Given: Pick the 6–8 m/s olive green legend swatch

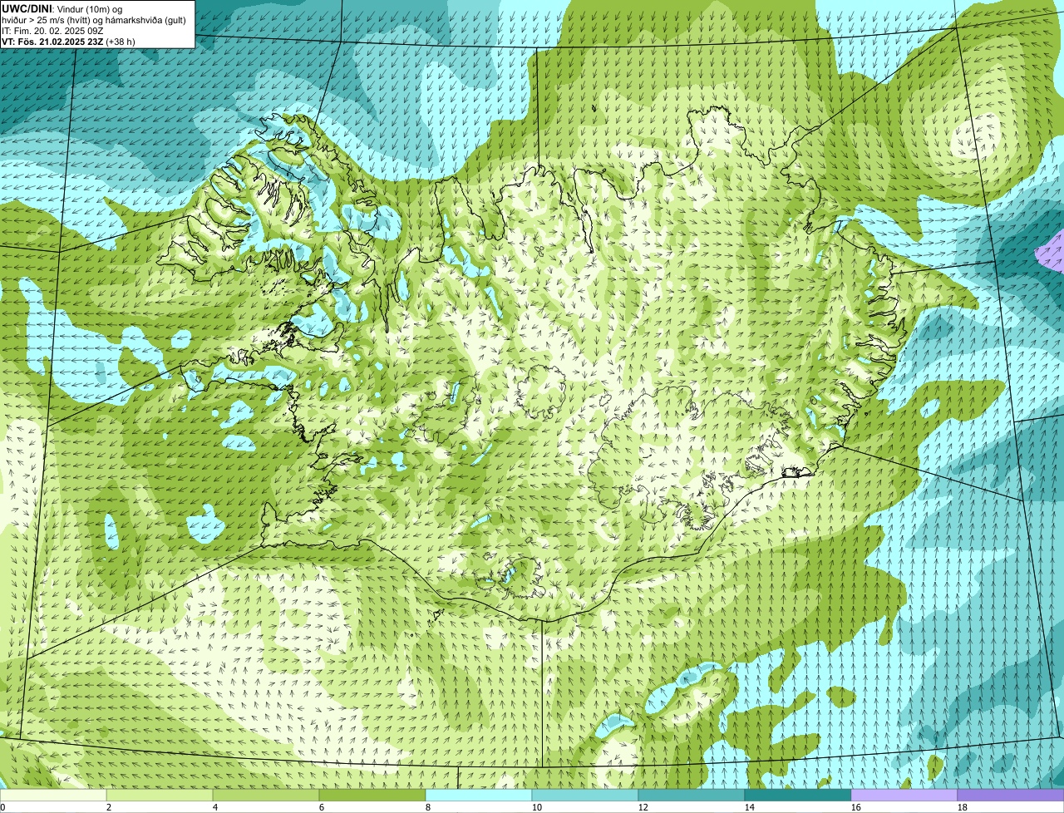Looking at the screenshot, I should pyautogui.click(x=372, y=795).
